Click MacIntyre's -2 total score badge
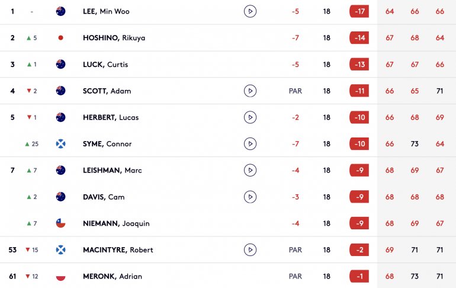The image size is (456, 288). point(359,249)
